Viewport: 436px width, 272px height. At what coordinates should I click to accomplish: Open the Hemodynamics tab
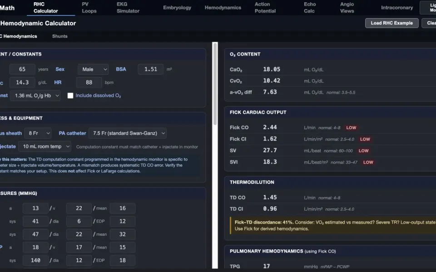223,8
